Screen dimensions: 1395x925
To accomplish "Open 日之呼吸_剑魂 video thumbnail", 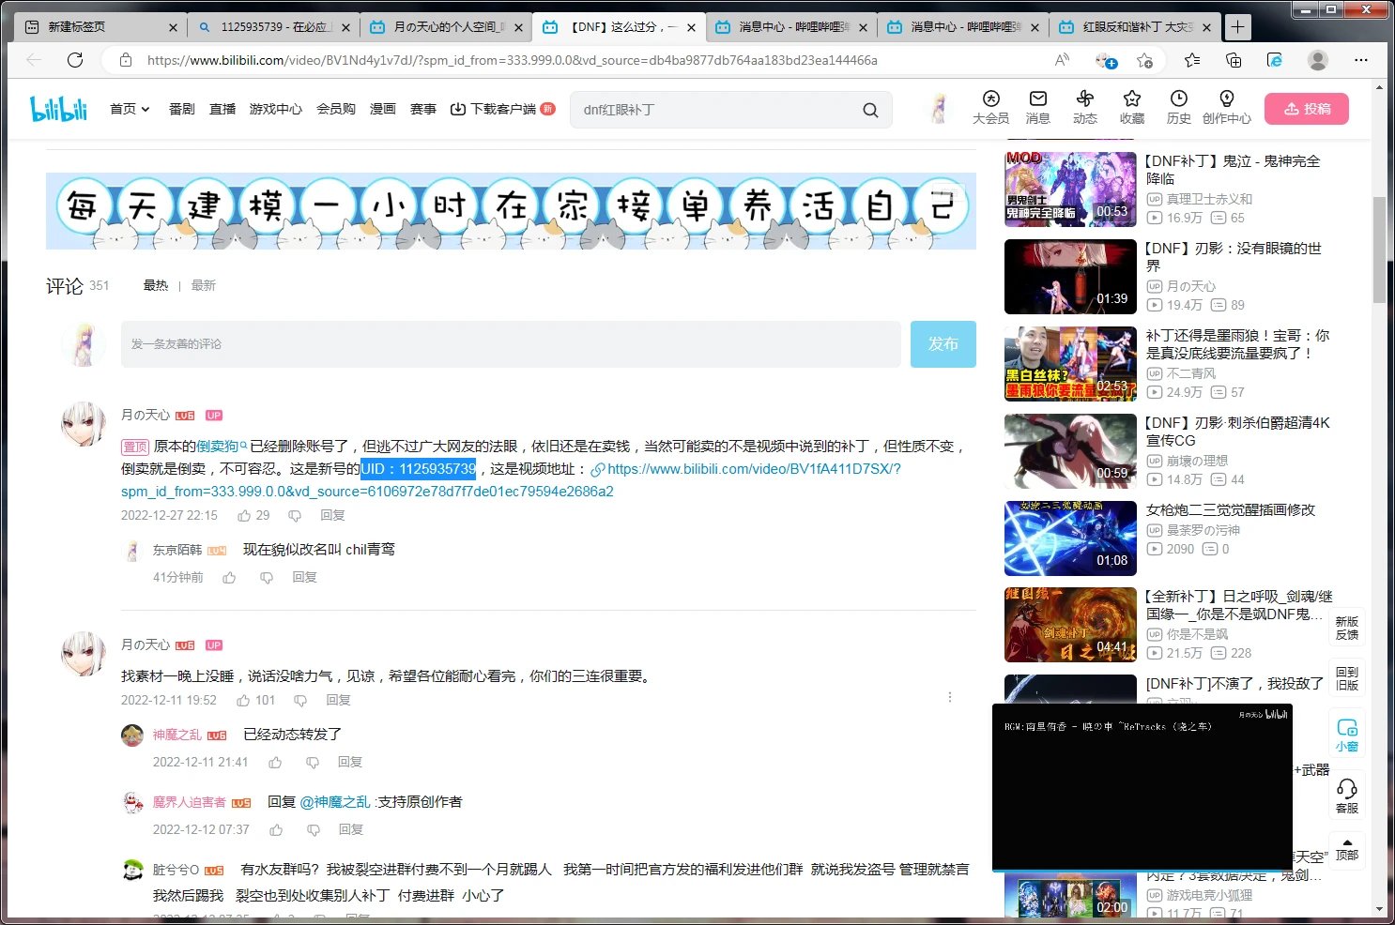I will coord(1070,625).
